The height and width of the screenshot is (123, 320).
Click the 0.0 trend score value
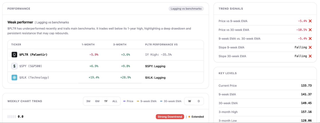[21, 117]
